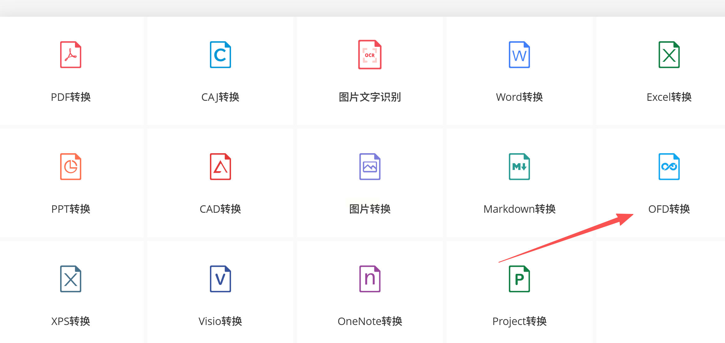Open the blue CAJ conversion icon
The image size is (725, 343).
(220, 55)
